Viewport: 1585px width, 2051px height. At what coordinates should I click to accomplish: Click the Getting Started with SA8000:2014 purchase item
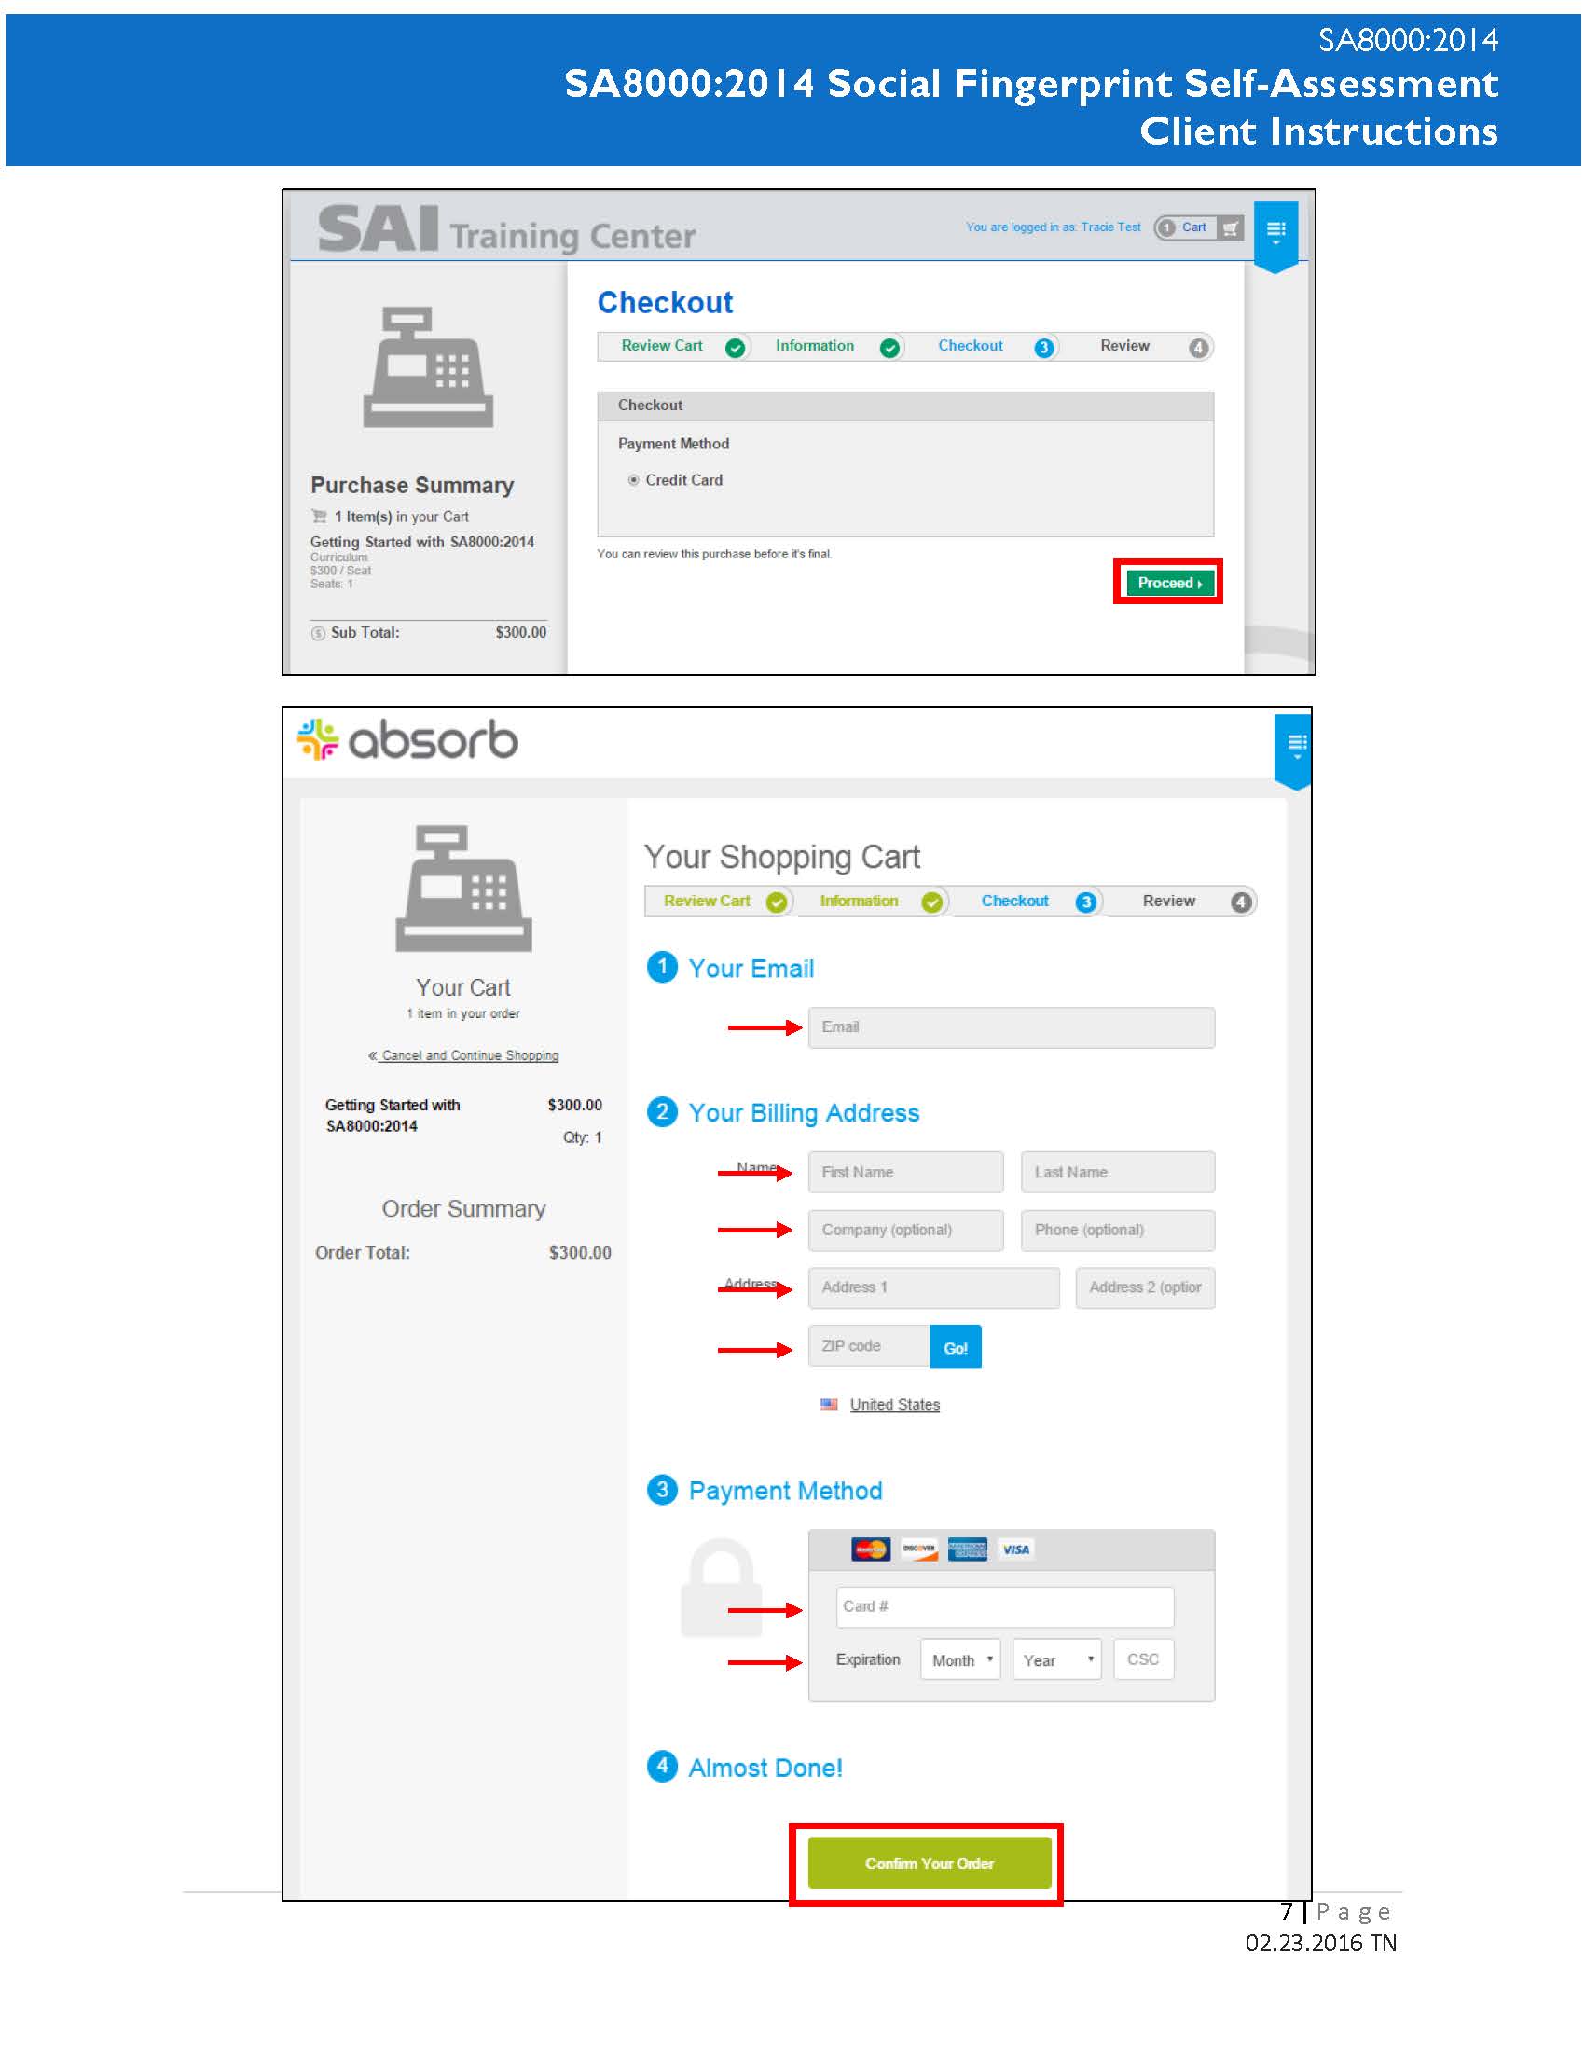[x=422, y=542]
